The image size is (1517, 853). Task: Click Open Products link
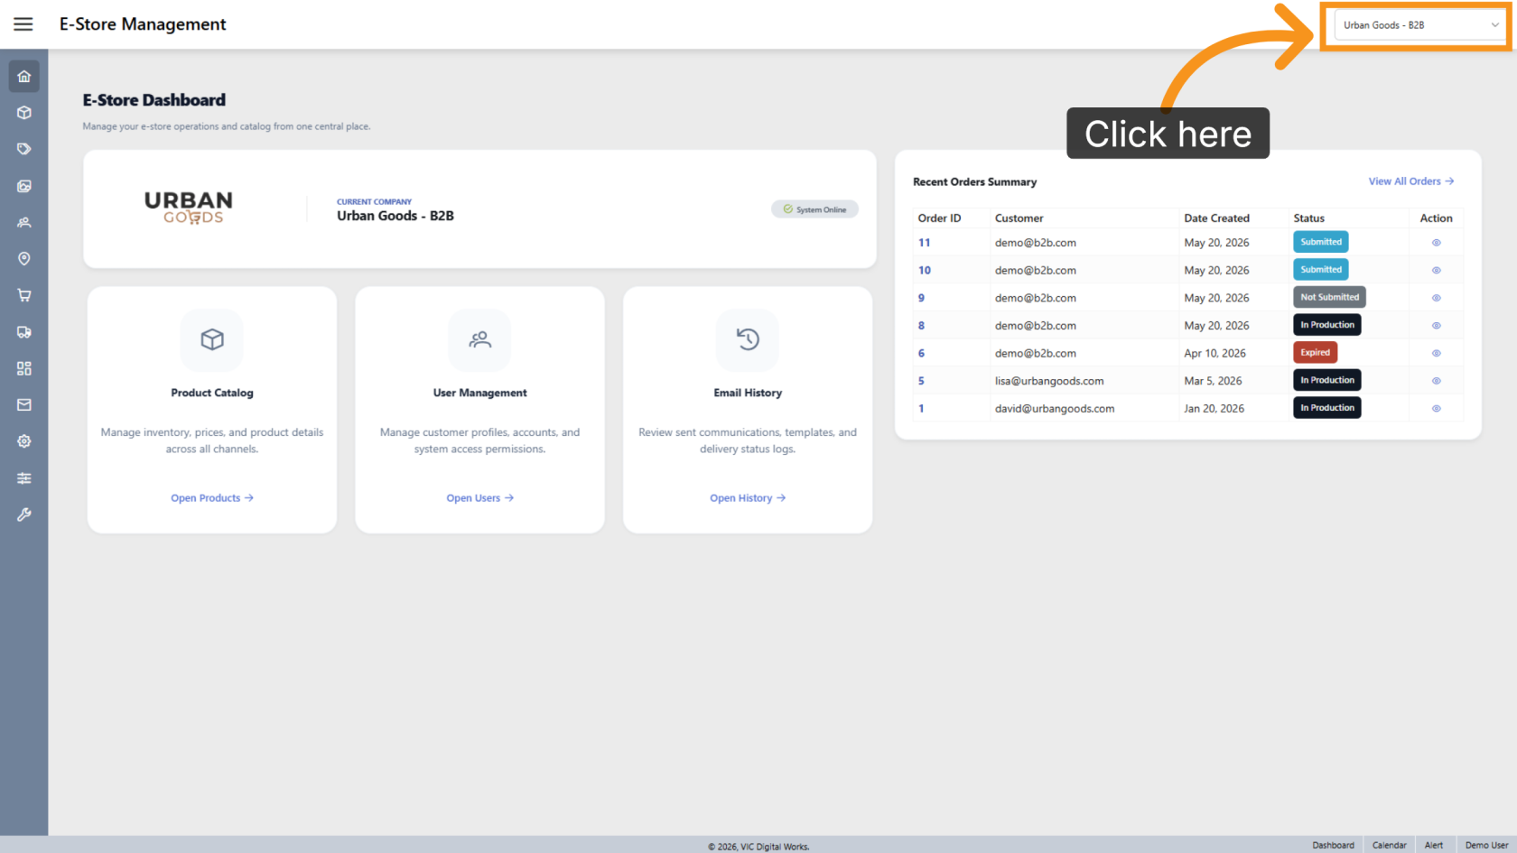coord(212,498)
